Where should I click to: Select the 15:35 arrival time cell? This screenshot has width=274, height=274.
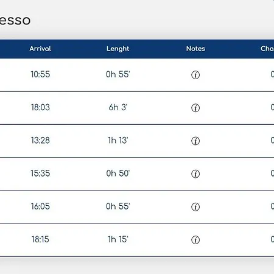[40, 174]
